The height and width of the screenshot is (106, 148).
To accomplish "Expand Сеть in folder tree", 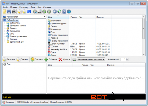I will click(x=5, y=34).
